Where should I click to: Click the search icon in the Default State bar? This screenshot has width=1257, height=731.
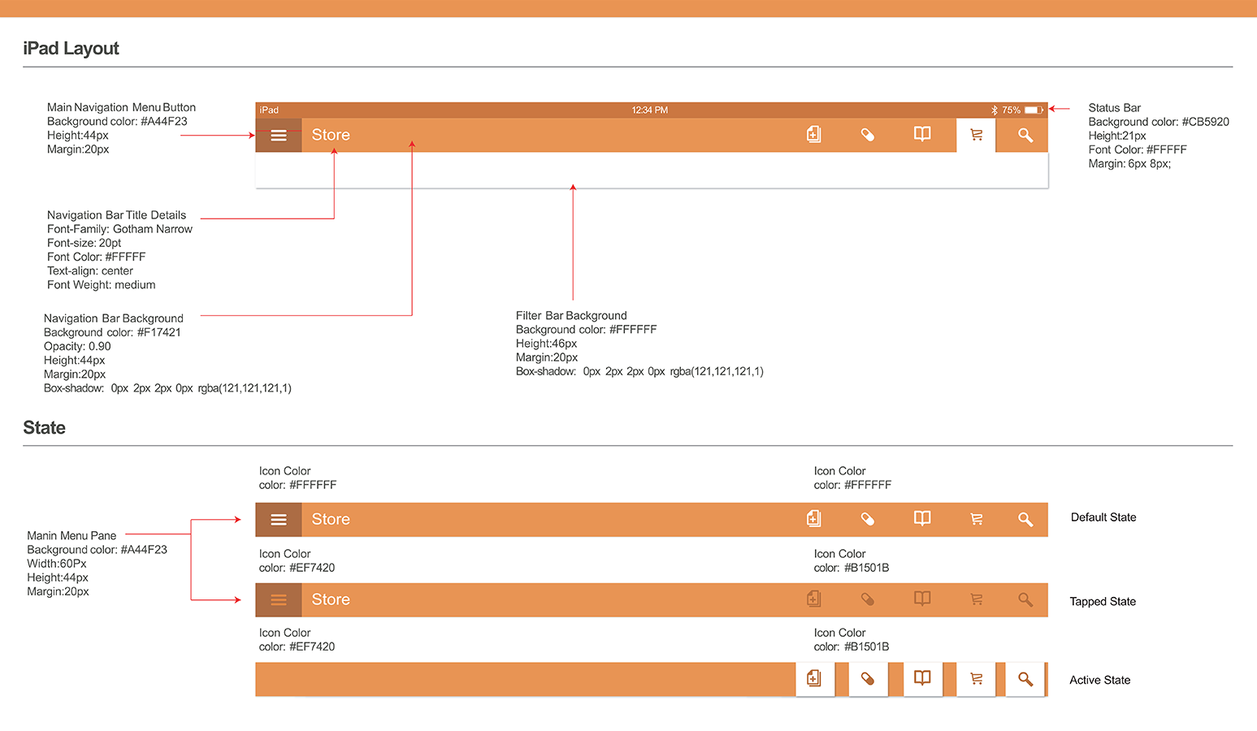tap(1025, 519)
